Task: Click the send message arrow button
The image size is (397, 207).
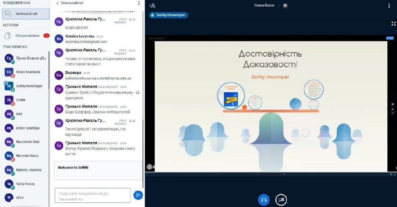Action: pos(138,195)
